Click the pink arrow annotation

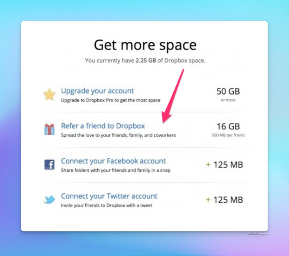pos(173,96)
